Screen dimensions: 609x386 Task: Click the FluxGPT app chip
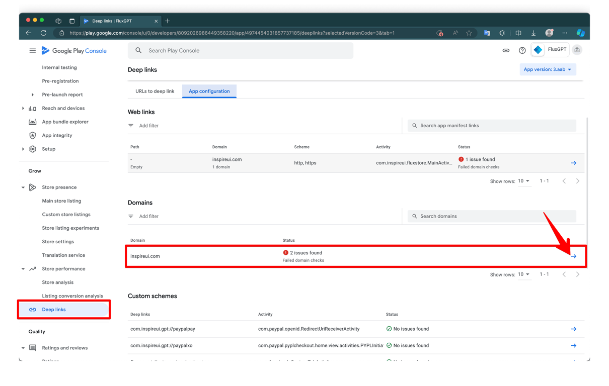point(551,50)
